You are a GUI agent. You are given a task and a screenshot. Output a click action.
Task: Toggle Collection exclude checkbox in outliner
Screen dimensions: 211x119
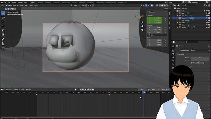point(204,11)
